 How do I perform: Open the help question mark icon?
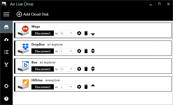click(x=6, y=99)
